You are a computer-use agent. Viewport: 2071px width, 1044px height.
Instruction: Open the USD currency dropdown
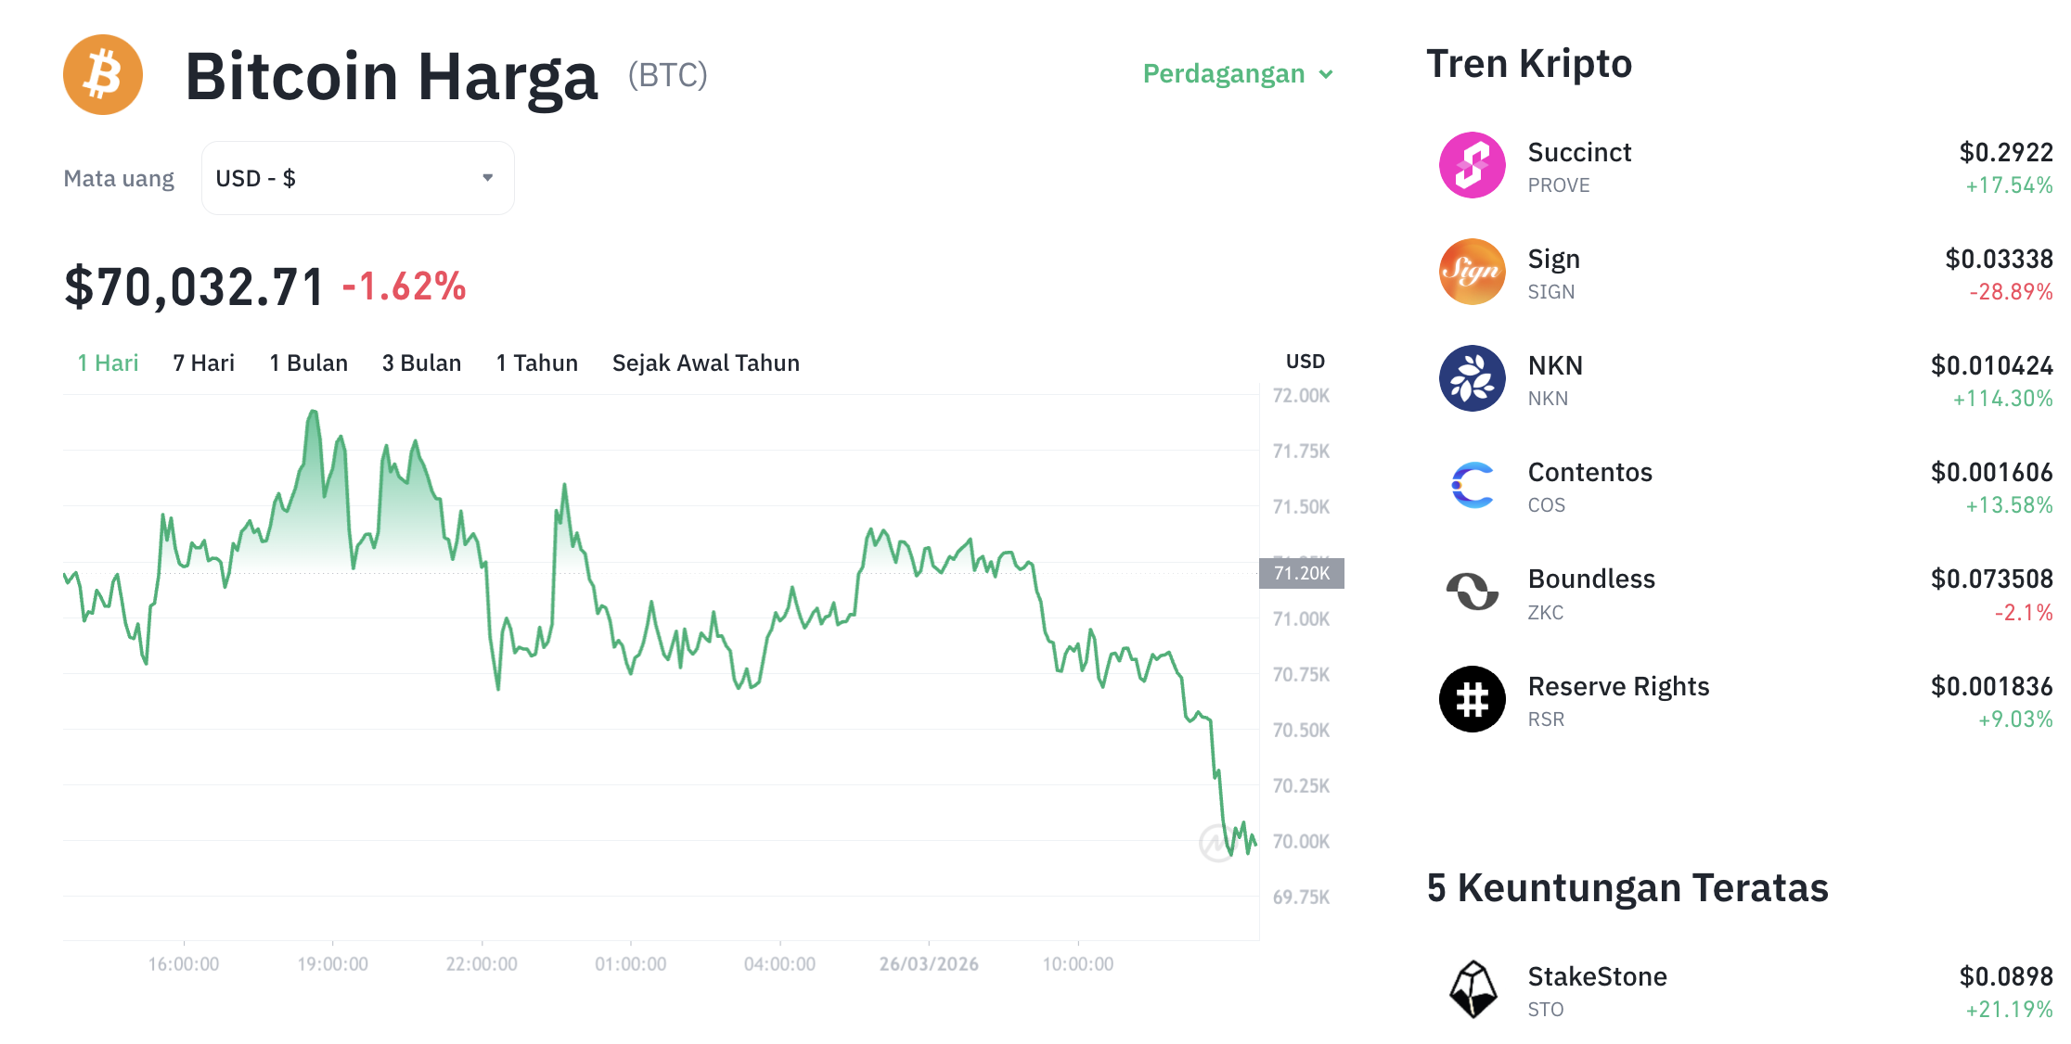pos(357,177)
